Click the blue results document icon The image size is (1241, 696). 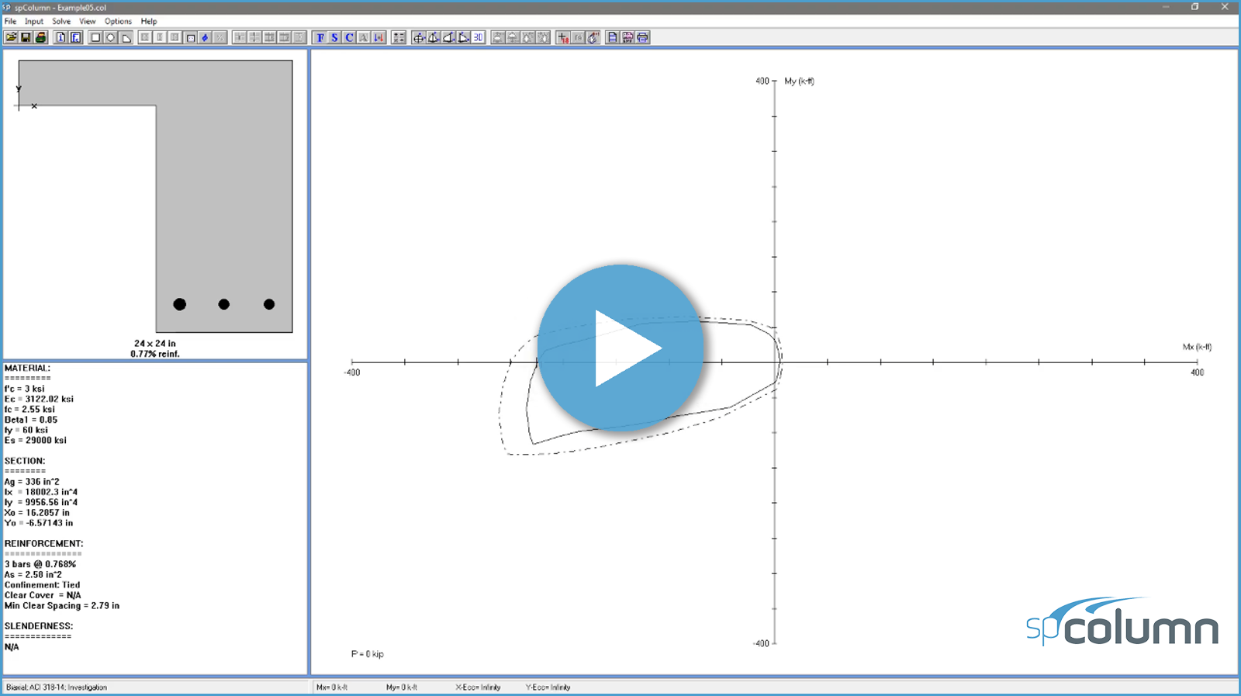(613, 37)
